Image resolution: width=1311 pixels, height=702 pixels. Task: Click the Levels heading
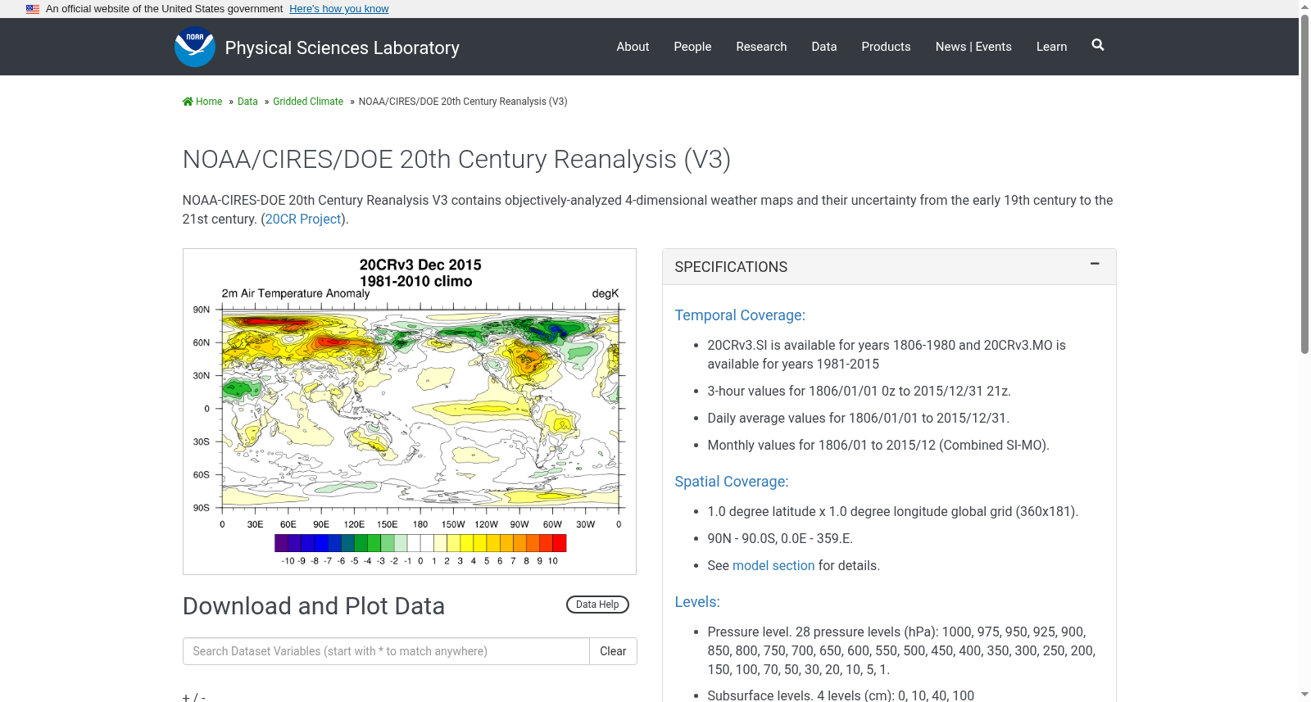point(697,602)
